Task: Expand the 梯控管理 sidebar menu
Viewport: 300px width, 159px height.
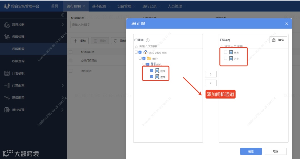Action: pos(62,110)
